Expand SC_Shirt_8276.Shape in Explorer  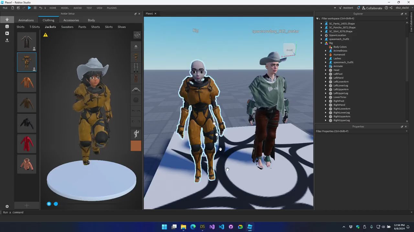321,31
